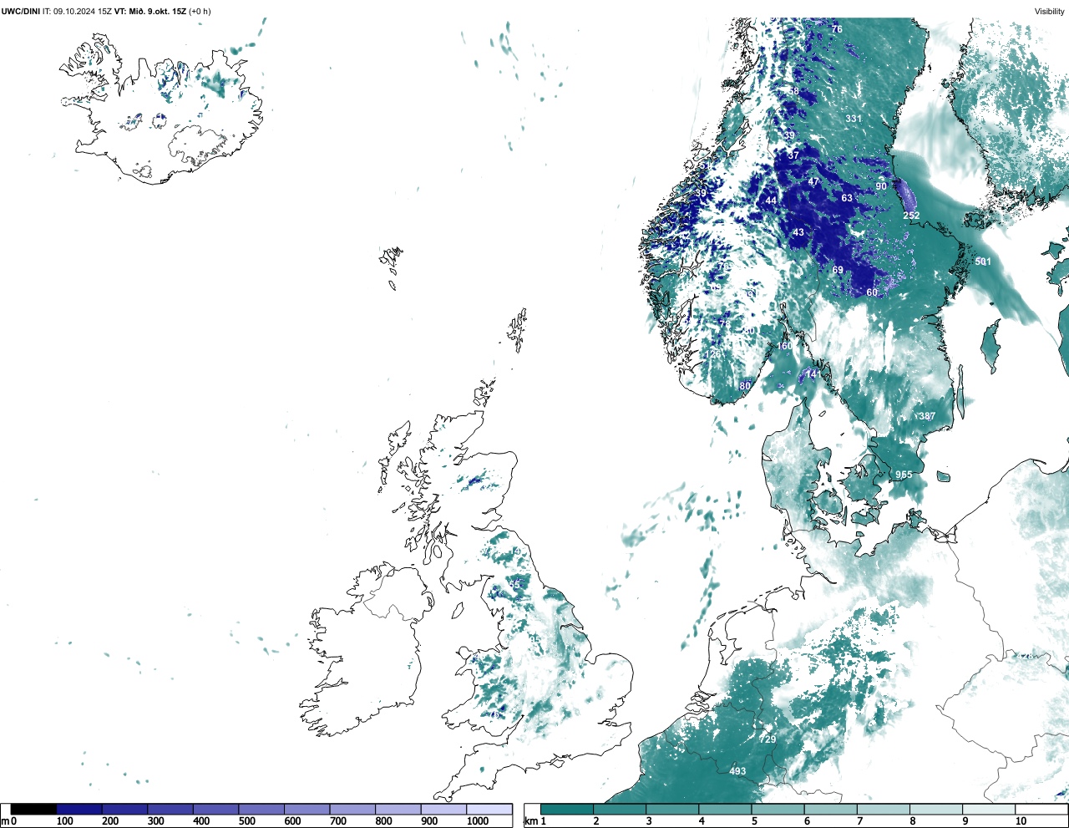Click the '252' visibility value near the coast
1069x828 pixels.
tap(911, 216)
